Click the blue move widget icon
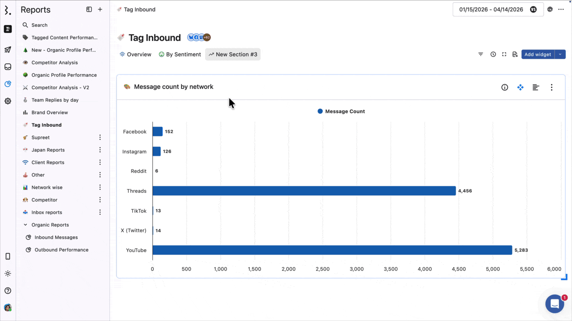This screenshot has height=321, width=572. click(520, 87)
